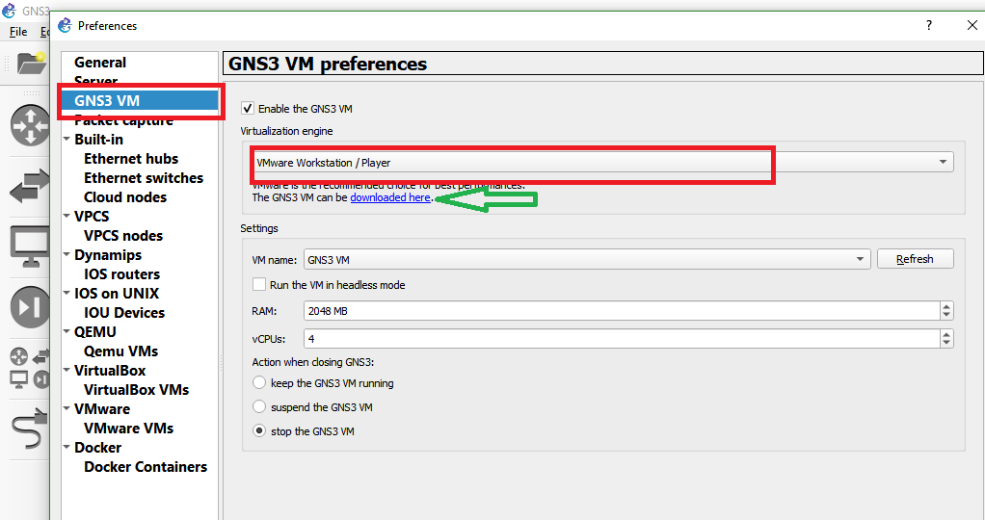This screenshot has height=520, width=985.
Task: Browse security devices icon
Action: (30, 307)
